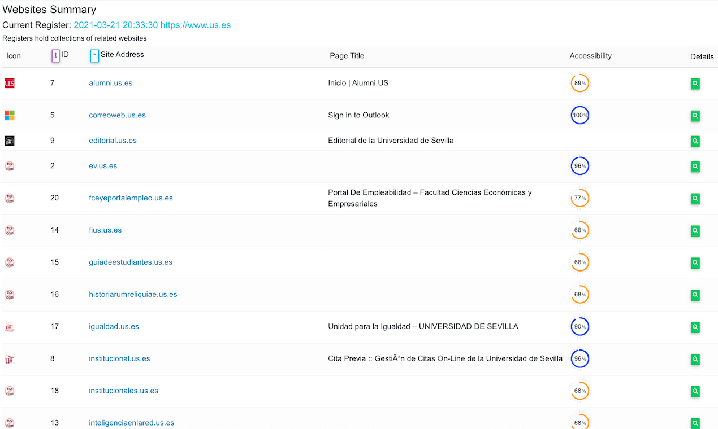Click the no-icon placeholder for ev.us.es
Image resolution: width=718 pixels, height=429 pixels.
9,166
